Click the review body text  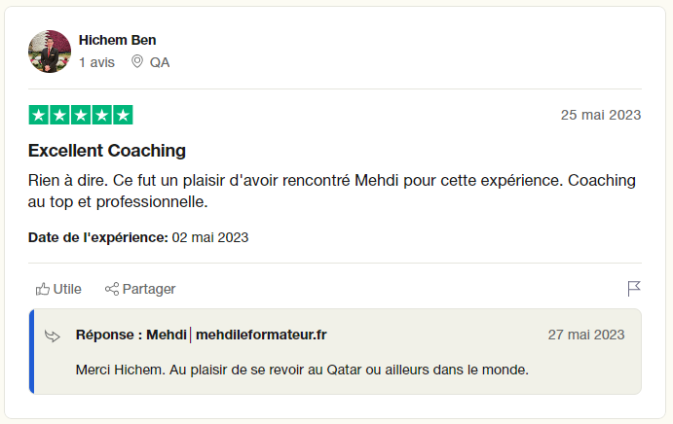(x=332, y=192)
